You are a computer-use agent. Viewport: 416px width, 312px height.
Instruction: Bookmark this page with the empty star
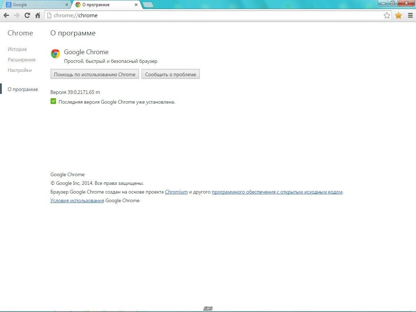387,16
